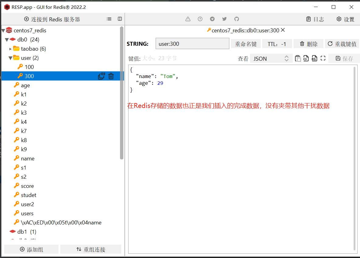Image resolution: width=360 pixels, height=258 pixels.
Task: Click the binary value icon
Action: 315,59
